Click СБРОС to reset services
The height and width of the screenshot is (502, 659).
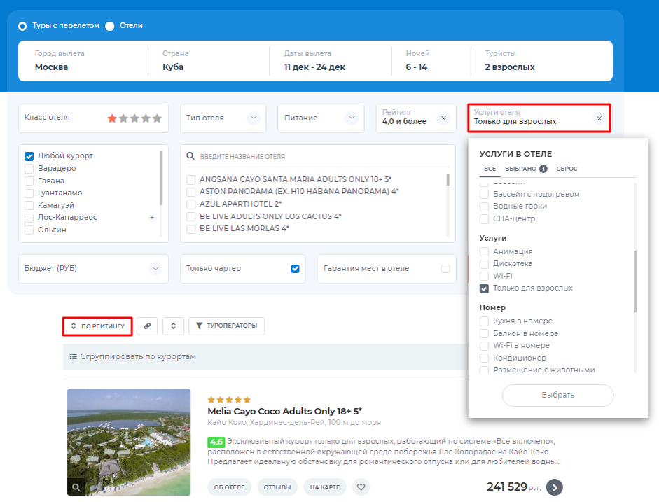567,169
